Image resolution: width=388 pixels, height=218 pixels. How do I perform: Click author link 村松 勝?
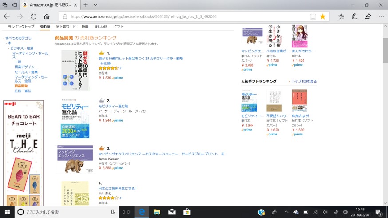pyautogui.click(x=105, y=63)
